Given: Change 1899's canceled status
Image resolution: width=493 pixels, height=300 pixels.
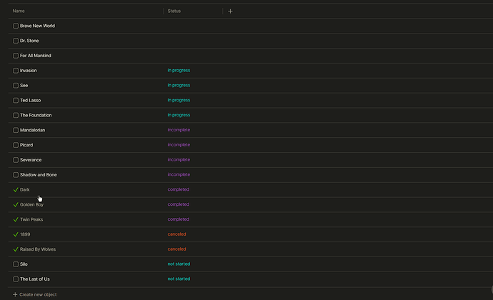Looking at the screenshot, I should (x=176, y=234).
